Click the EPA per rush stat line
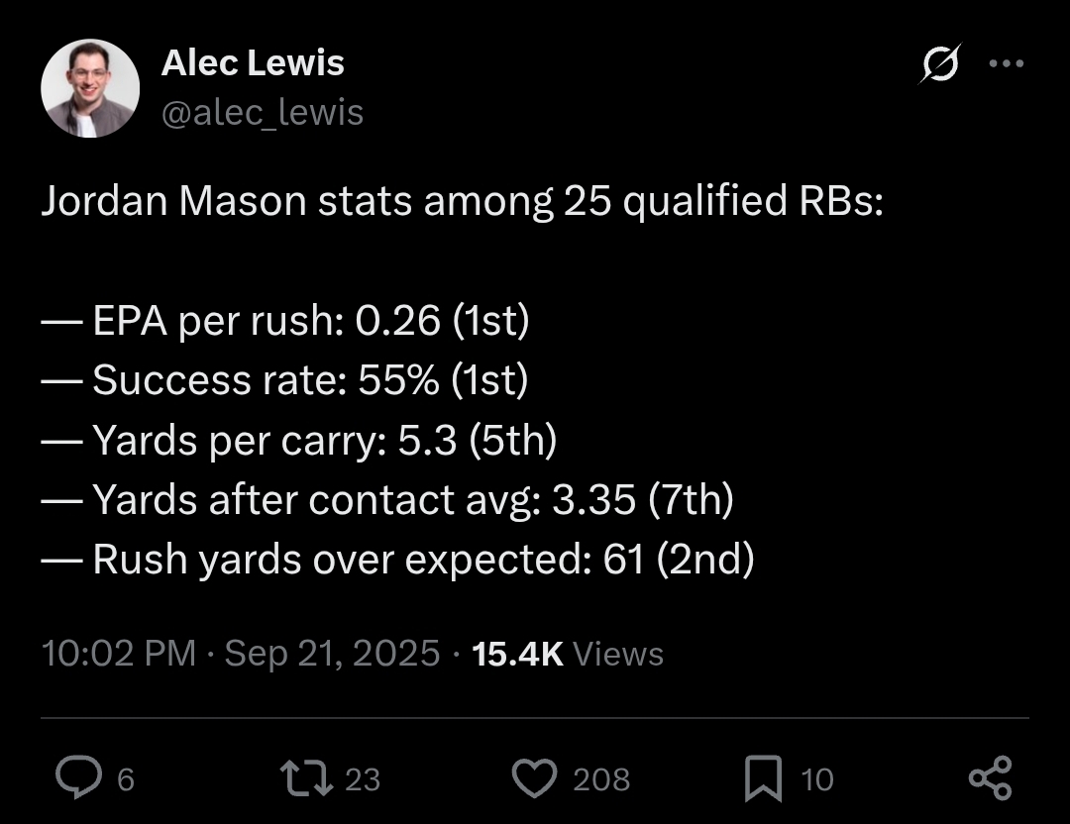This screenshot has height=824, width=1070. pyautogui.click(x=285, y=320)
